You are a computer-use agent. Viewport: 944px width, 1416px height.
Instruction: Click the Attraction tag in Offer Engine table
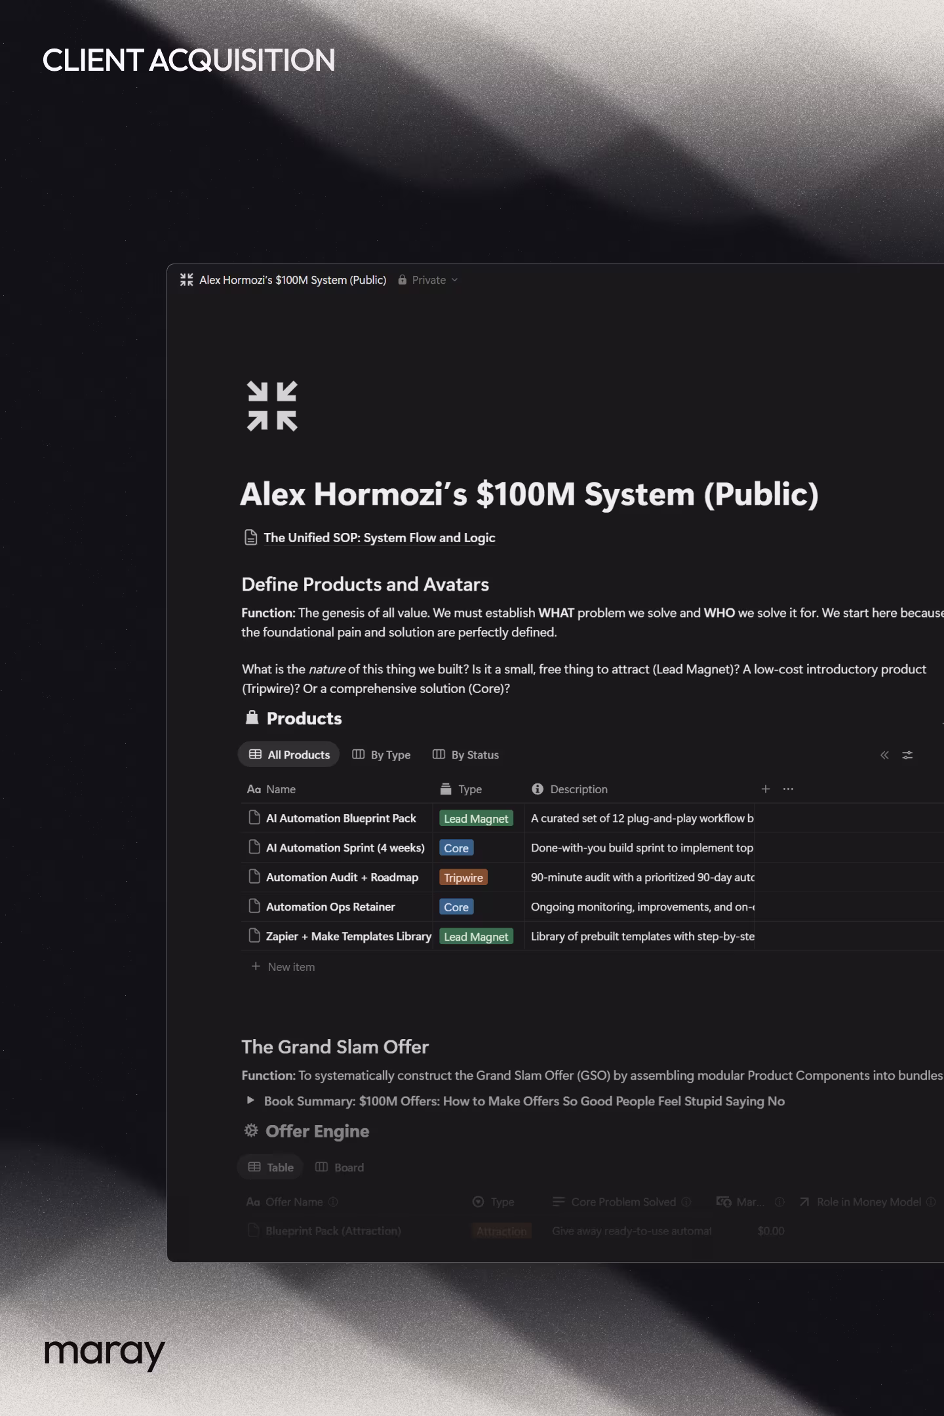tap(501, 1231)
